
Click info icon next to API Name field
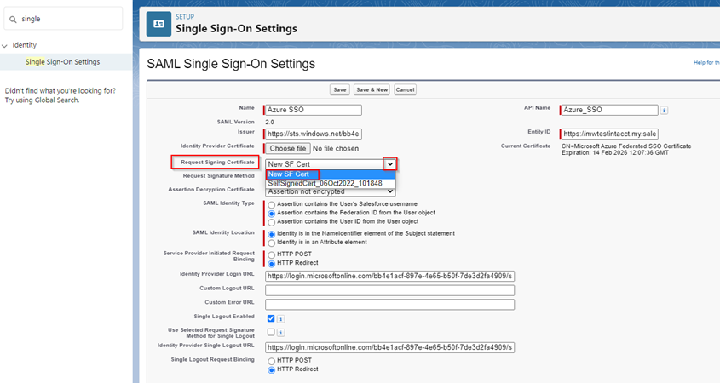pos(664,110)
